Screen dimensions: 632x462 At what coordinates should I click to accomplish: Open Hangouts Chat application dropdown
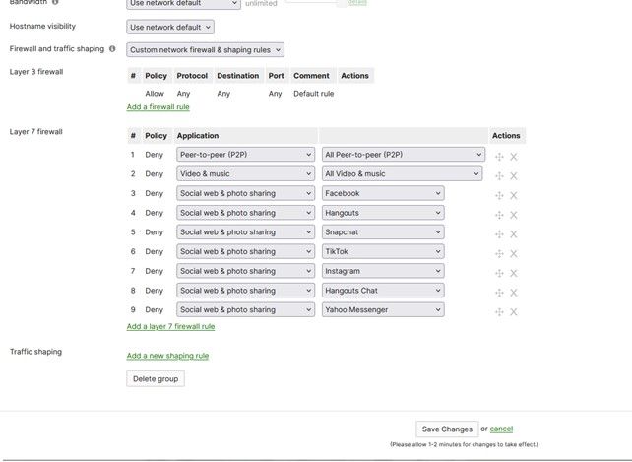(x=383, y=291)
